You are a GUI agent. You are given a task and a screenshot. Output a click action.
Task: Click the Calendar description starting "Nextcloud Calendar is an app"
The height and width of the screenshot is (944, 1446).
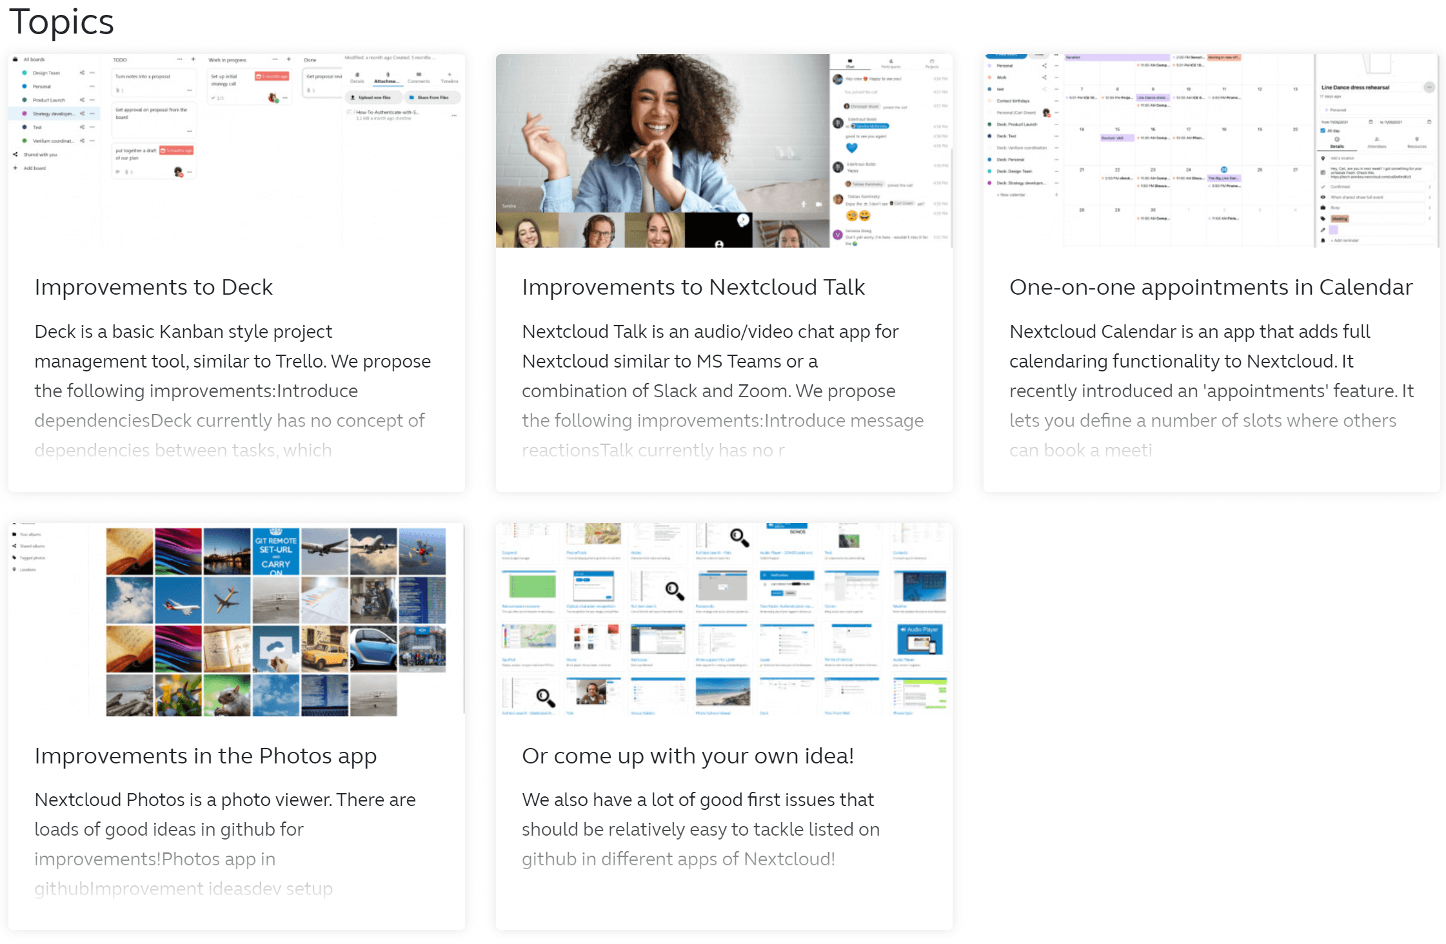1211,391
